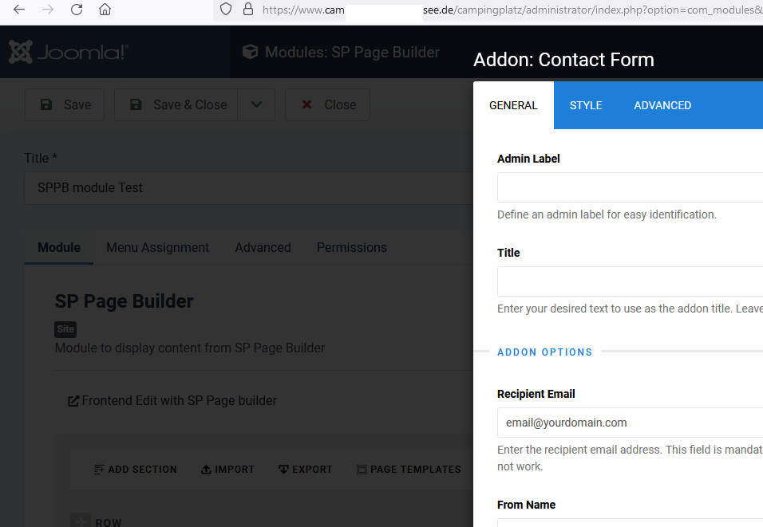
Task: Click the shield tracking protection icon
Action: click(226, 10)
